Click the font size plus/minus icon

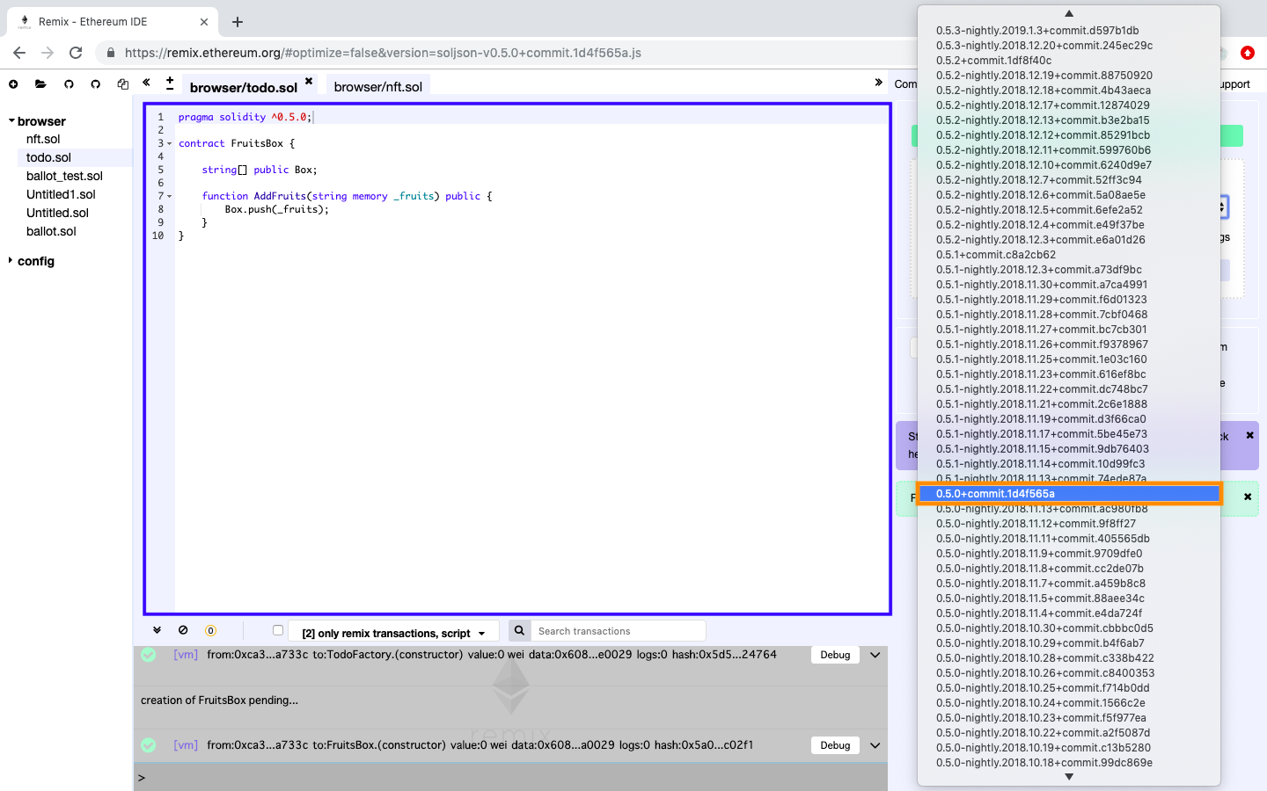[170, 83]
